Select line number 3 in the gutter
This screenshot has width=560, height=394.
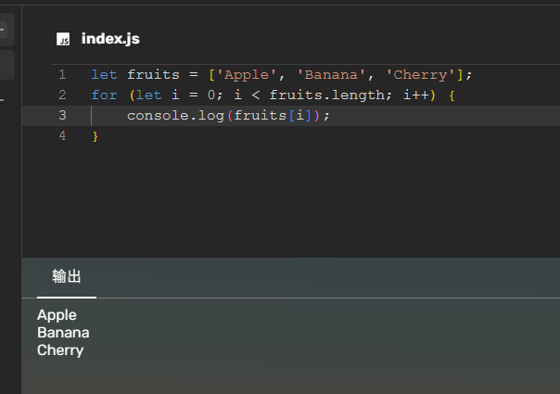(x=62, y=115)
